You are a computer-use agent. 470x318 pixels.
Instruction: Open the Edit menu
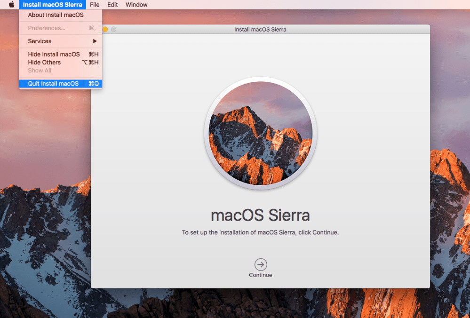[x=112, y=5]
